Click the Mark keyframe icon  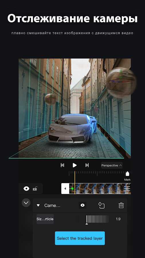(x=128, y=174)
